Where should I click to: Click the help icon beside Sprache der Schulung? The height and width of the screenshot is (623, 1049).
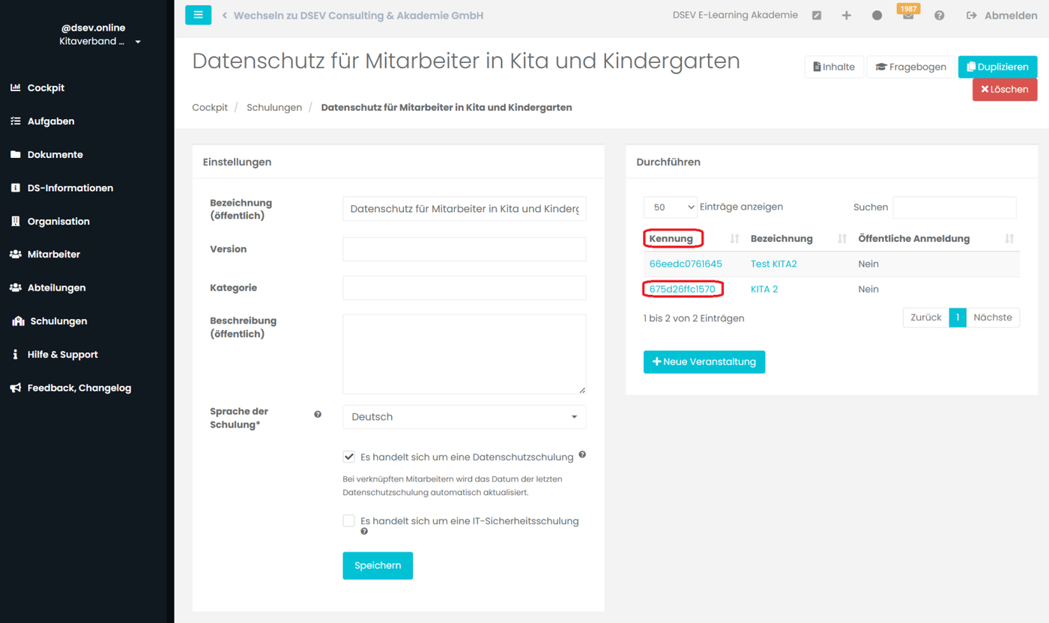click(x=318, y=414)
